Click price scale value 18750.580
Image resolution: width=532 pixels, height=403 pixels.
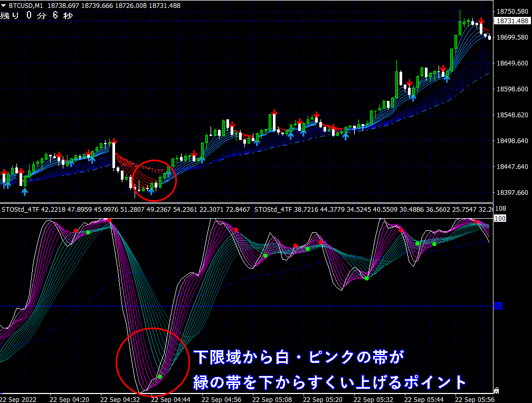pos(512,12)
